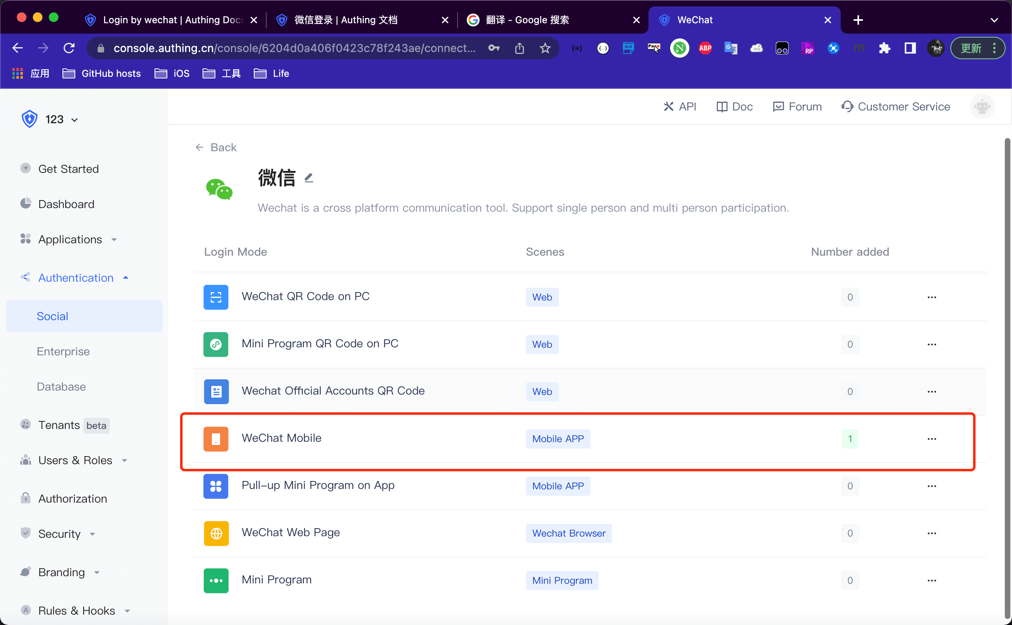Click the robot user avatar icon

[x=982, y=107]
